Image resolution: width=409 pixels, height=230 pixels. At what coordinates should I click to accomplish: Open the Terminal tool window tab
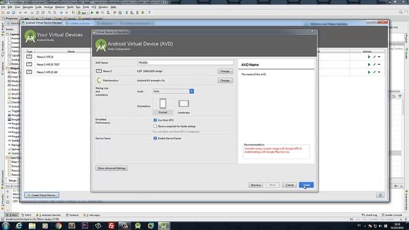[72, 215]
